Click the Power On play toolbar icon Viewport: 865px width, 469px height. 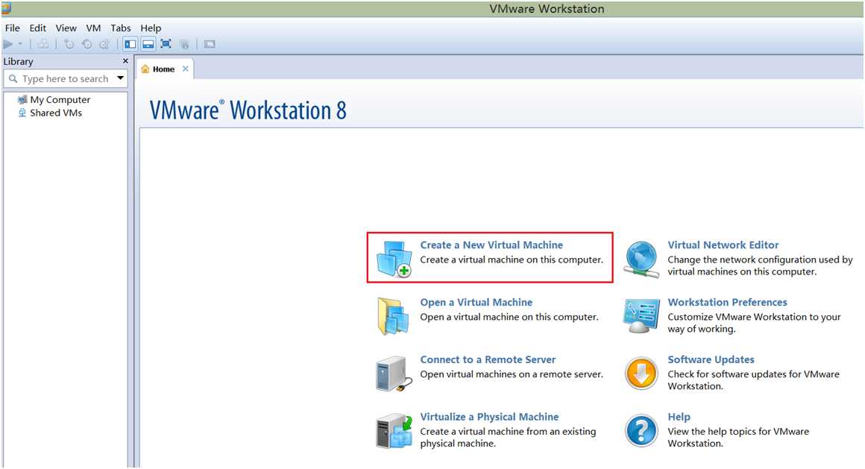7,44
